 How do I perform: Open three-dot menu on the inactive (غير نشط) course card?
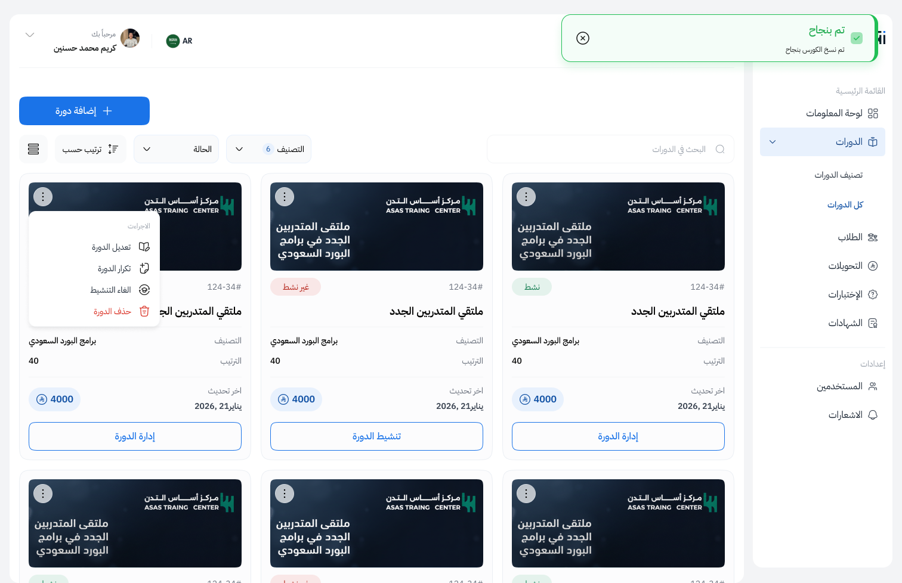(x=285, y=197)
